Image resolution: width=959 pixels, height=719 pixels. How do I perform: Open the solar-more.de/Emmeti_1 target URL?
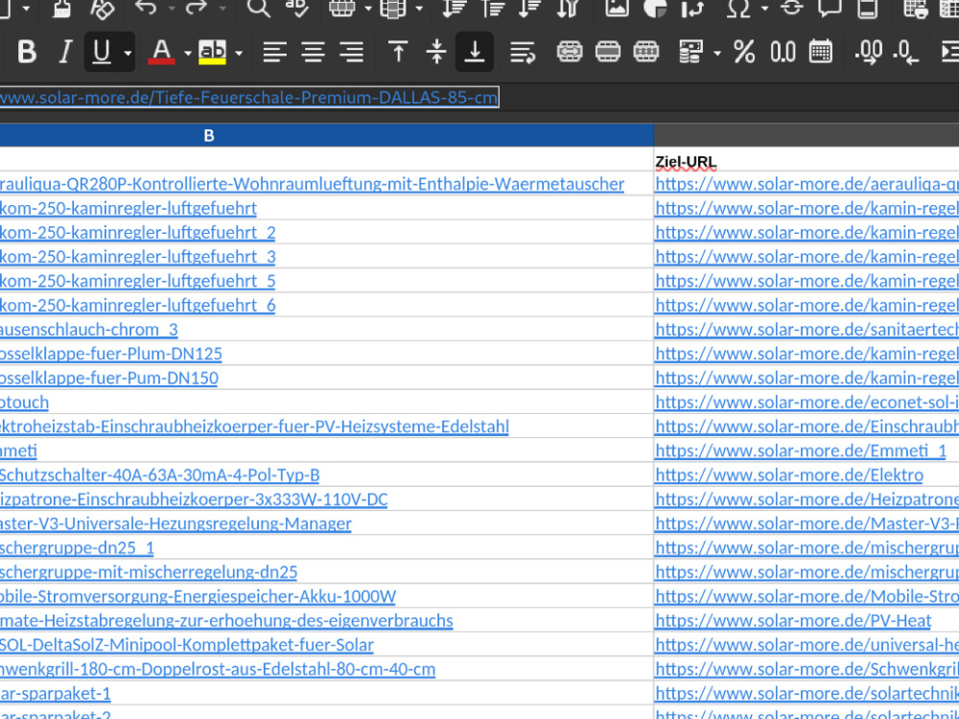pyautogui.click(x=801, y=451)
